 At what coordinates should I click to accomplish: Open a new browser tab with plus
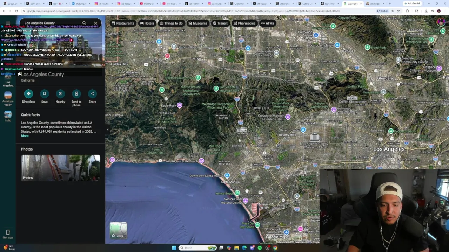tap(390, 3)
